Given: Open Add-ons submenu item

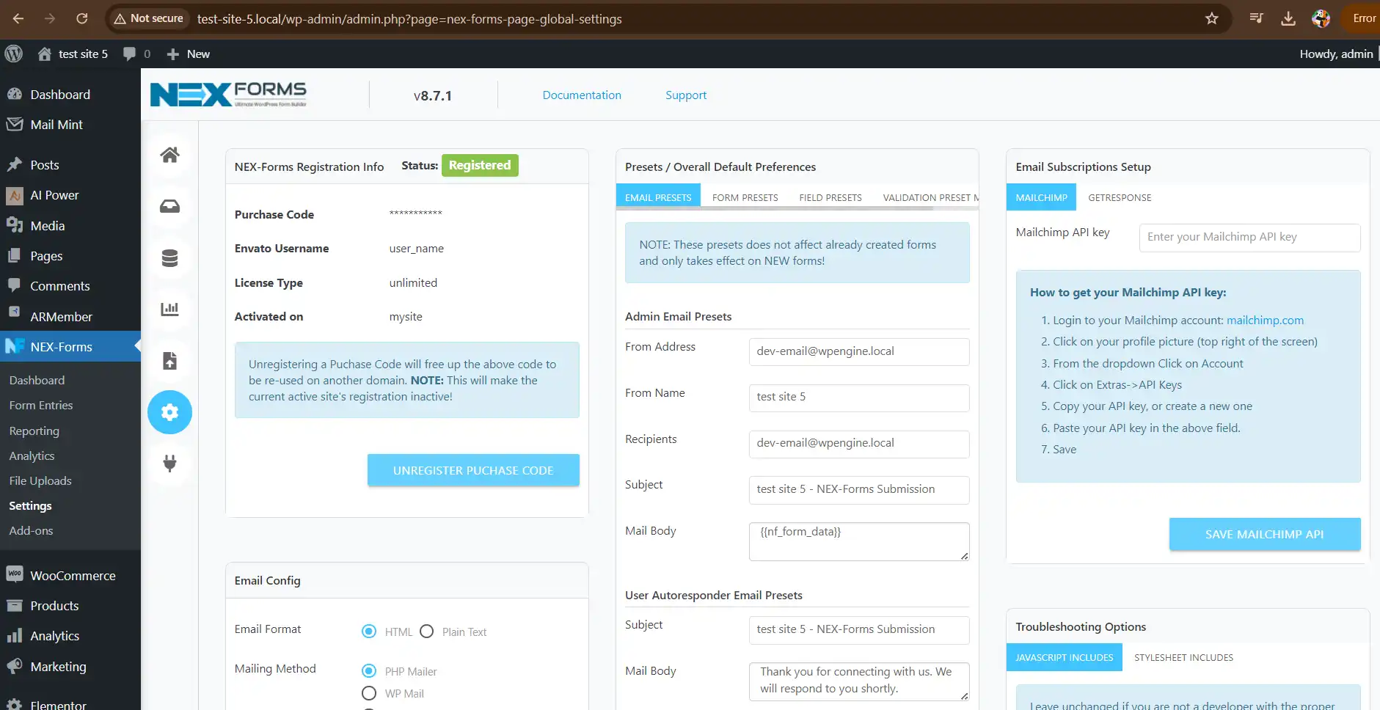Looking at the screenshot, I should 31,531.
